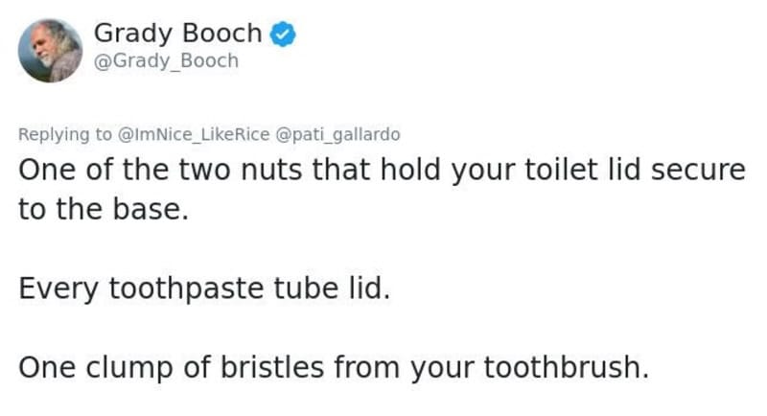Click Grady Booch's profile avatar photo

50,50
